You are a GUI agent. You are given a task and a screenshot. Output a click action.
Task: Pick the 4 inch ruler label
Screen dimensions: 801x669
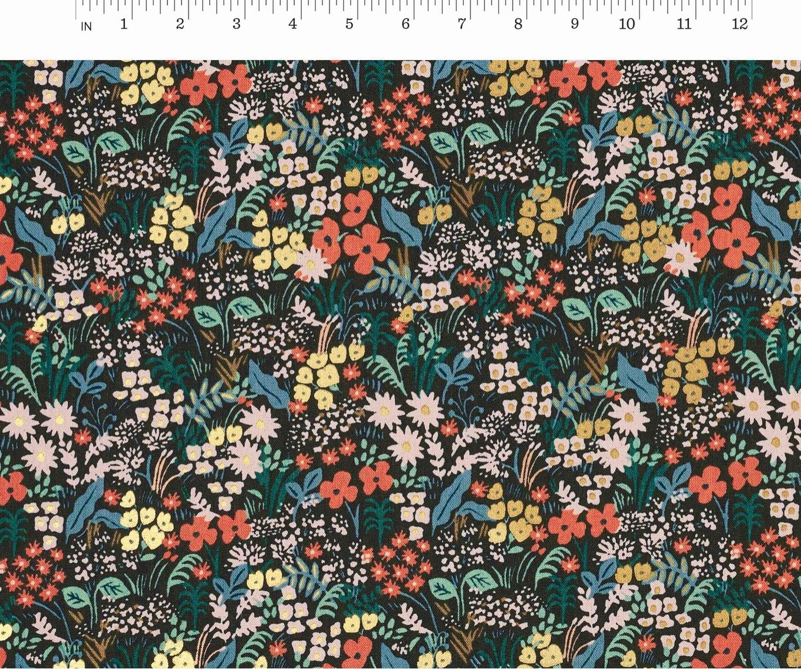292,24
